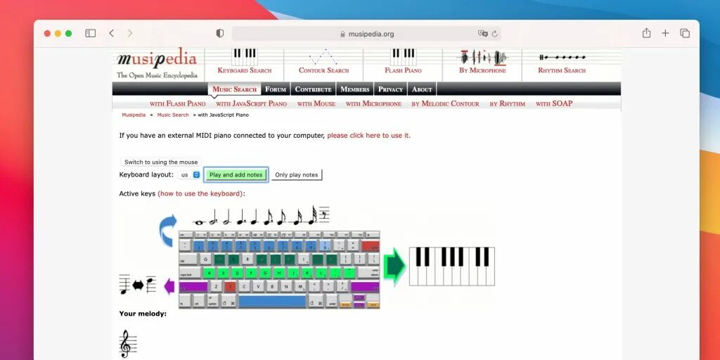Switch to "Only play notes" mode
720x360 pixels.
click(x=297, y=175)
